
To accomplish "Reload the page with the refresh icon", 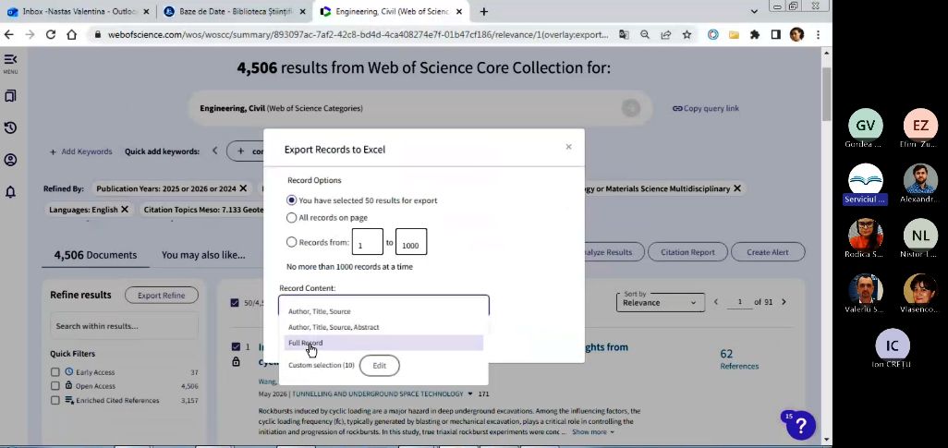I will click(51, 35).
